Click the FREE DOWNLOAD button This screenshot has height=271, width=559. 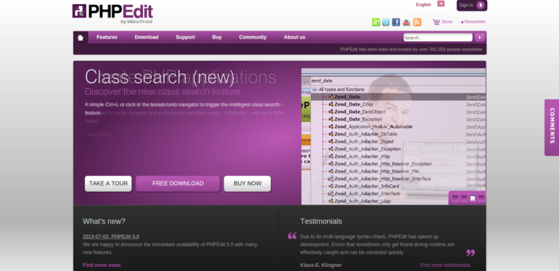point(178,184)
